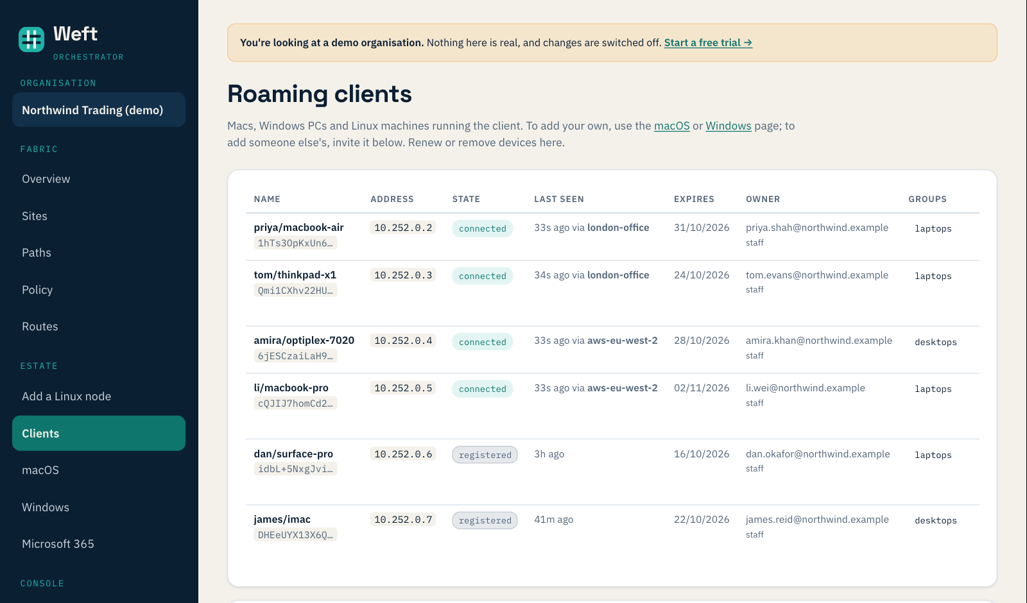
Task: Click connected badge for priya/macbook-air
Action: 483,228
